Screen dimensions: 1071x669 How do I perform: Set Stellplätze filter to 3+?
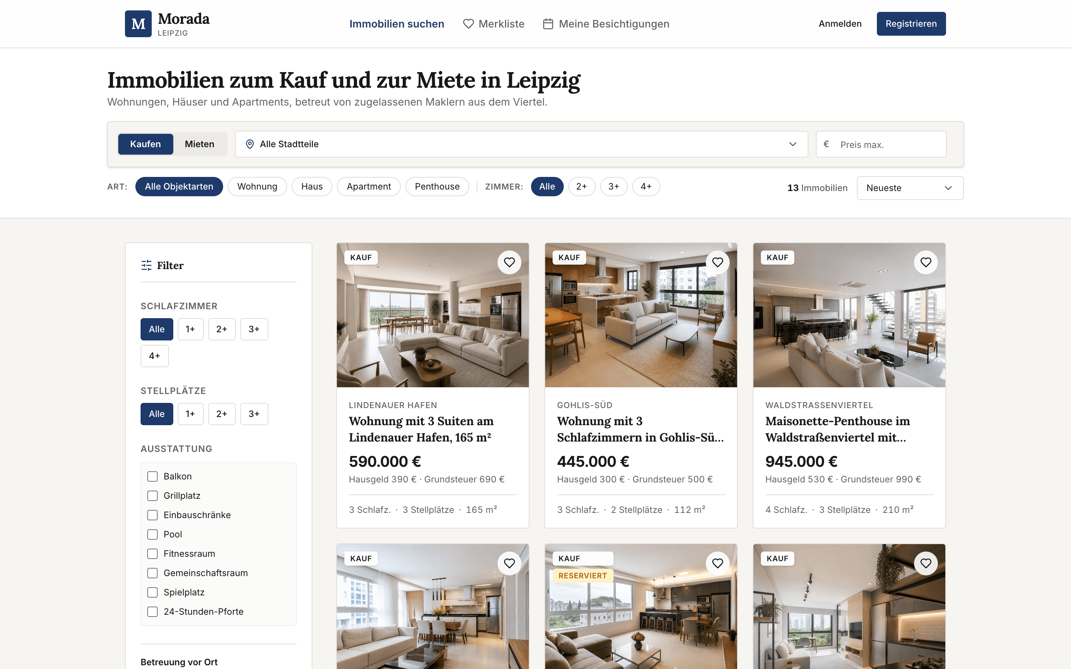pyautogui.click(x=254, y=414)
